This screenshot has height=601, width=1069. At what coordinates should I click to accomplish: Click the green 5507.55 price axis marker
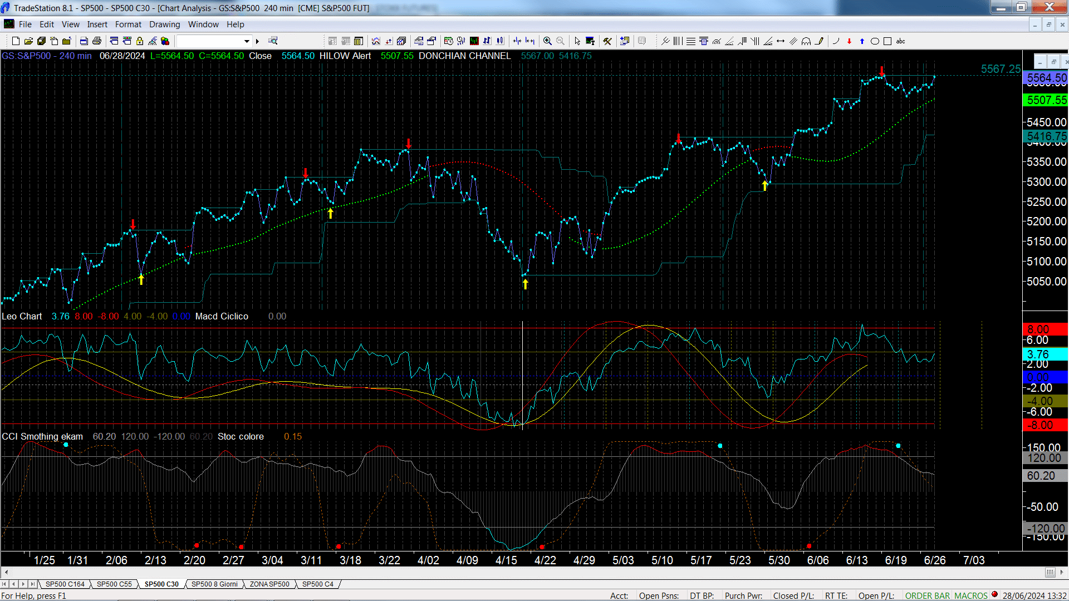click(1046, 100)
